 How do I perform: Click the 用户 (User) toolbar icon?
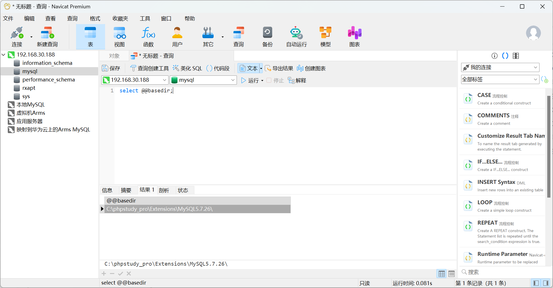(177, 36)
